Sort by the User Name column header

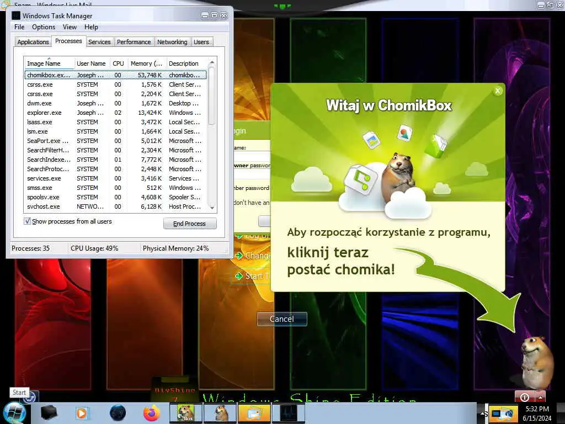click(91, 63)
